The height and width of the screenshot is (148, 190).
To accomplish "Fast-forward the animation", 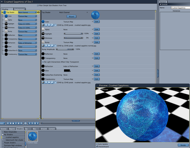I will pyautogui.click(x=19, y=123).
